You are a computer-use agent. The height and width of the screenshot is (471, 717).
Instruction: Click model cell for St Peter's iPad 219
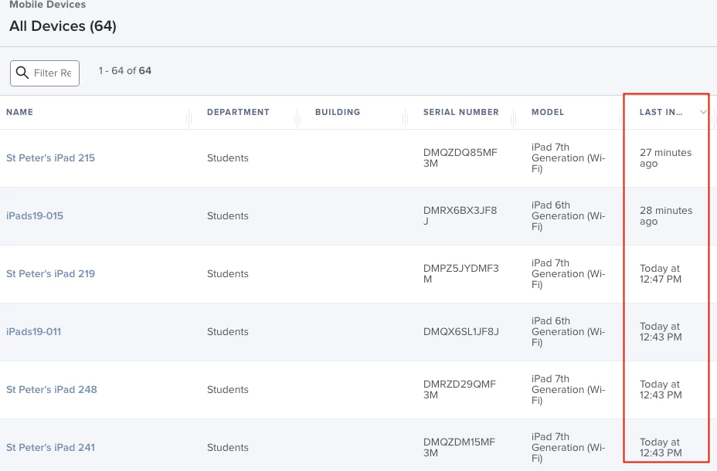point(569,274)
